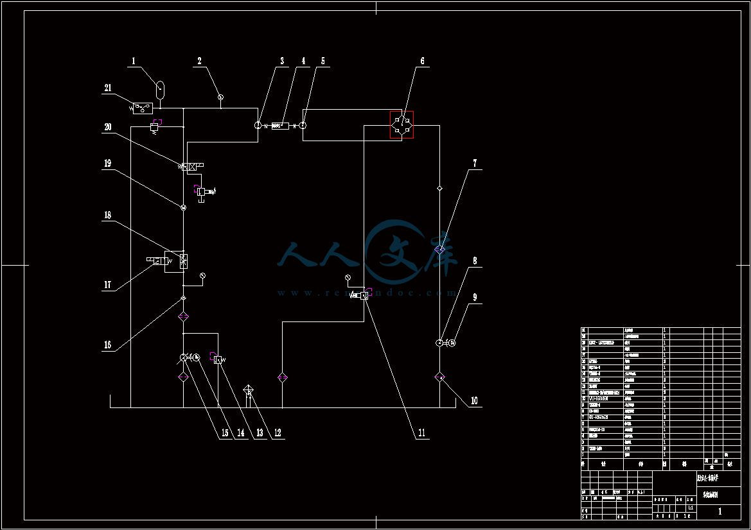
Task: Click callout number 20
Action: (x=108, y=127)
